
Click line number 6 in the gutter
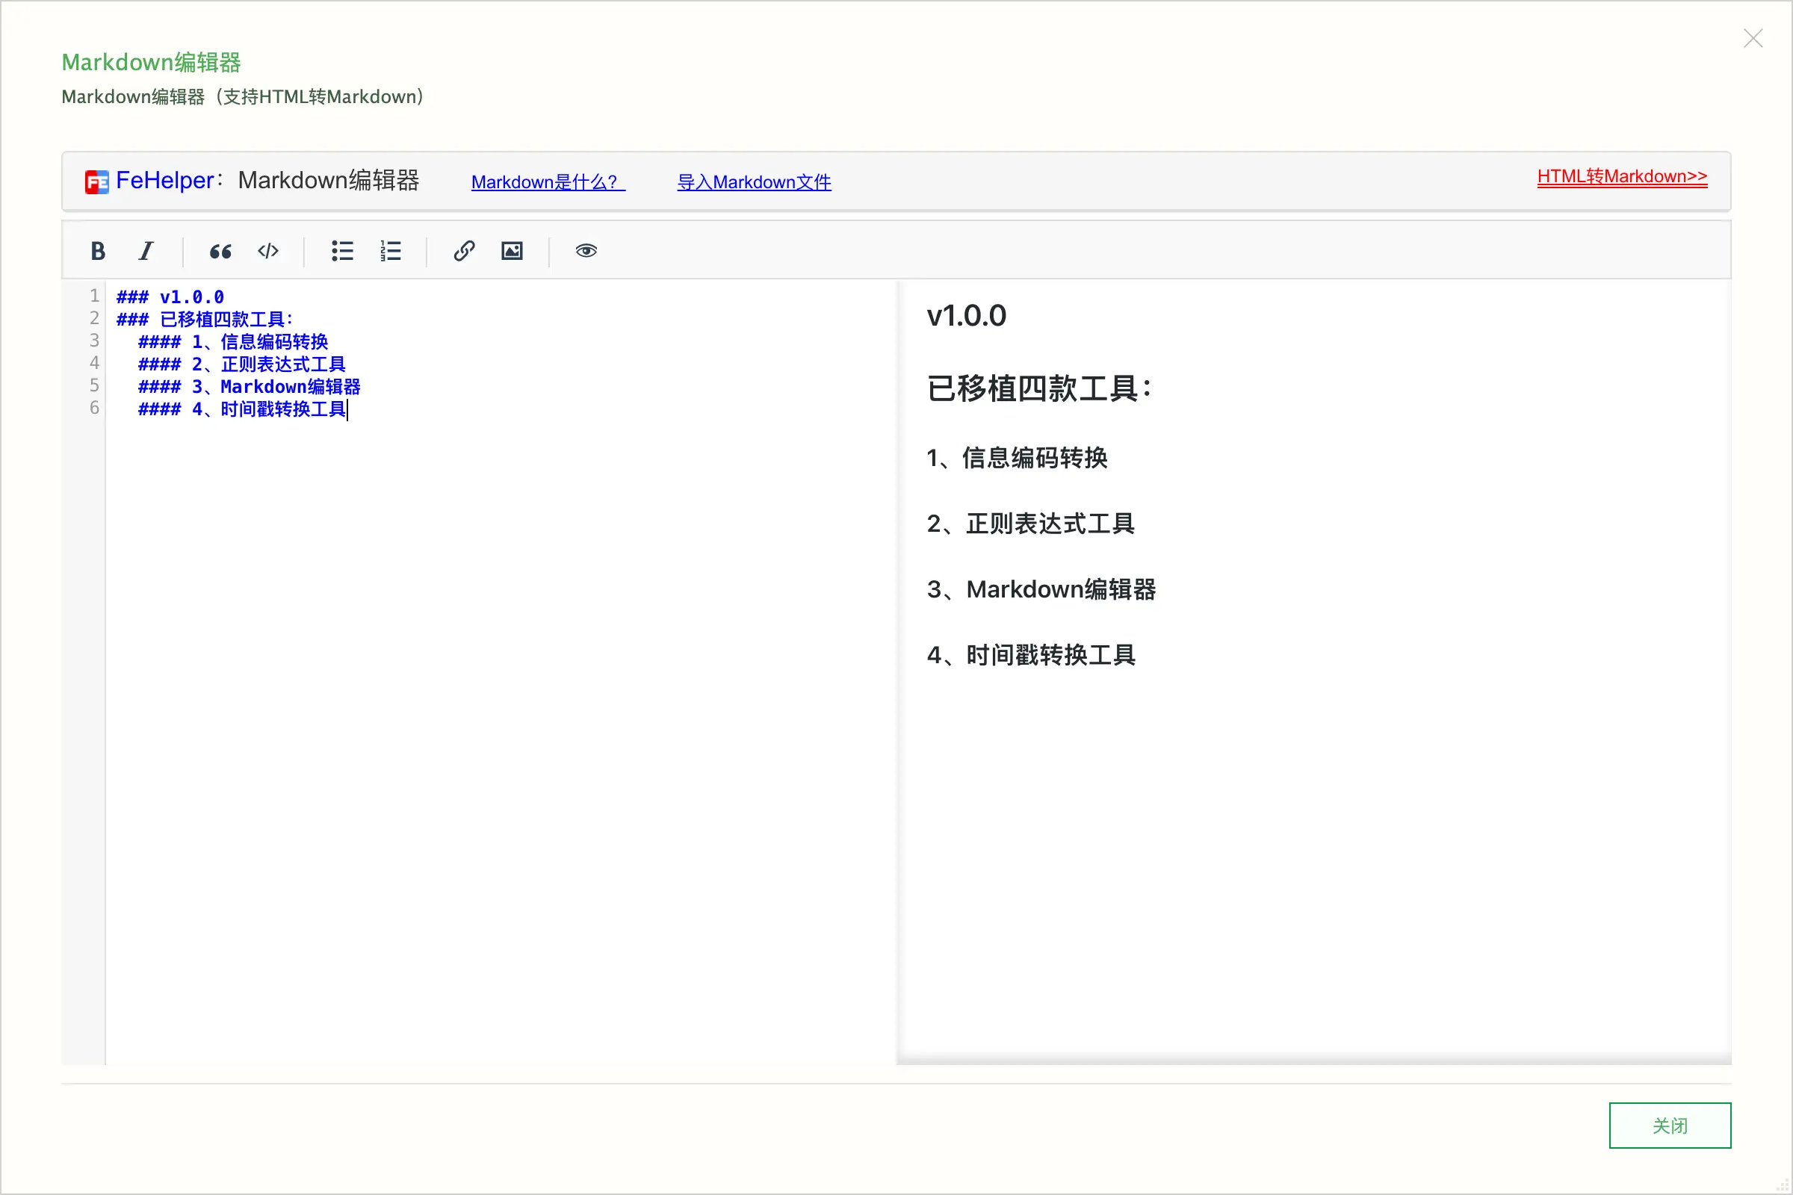click(x=95, y=408)
